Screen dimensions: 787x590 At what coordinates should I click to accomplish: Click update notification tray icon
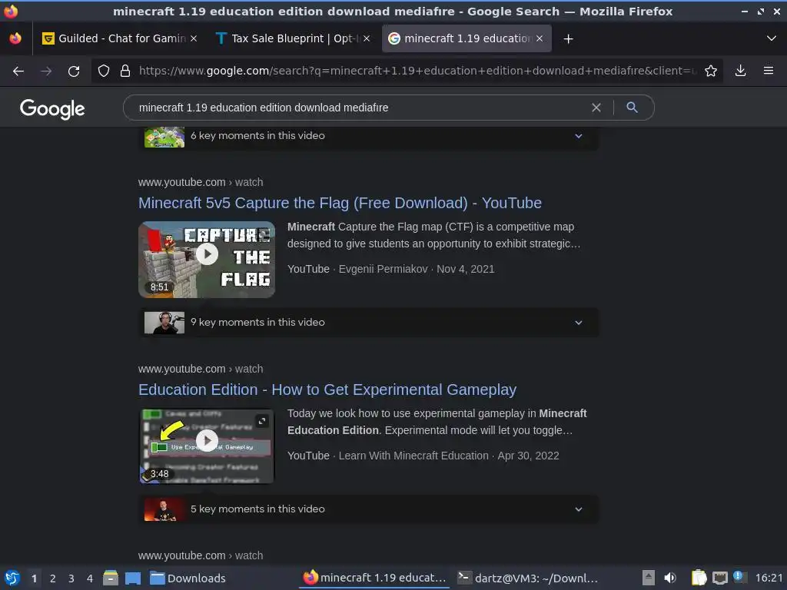[739, 577]
